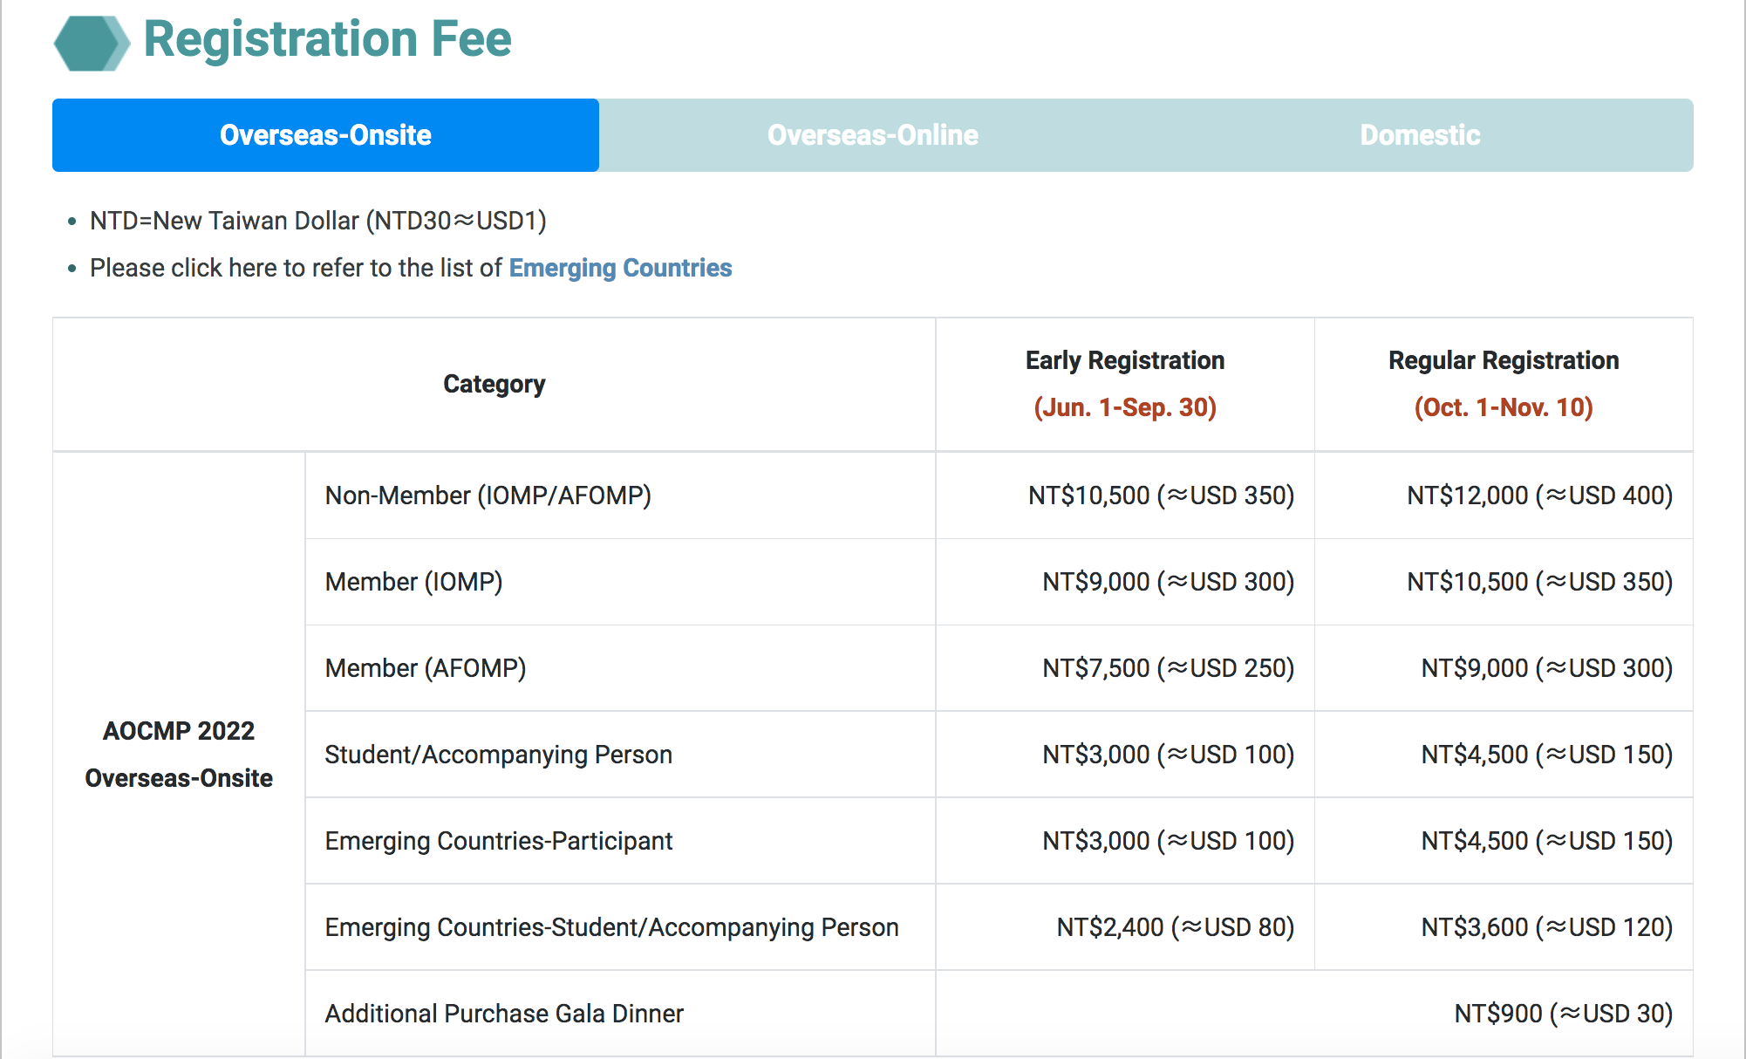1746x1059 pixels.
Task: Click the Early Registration column header
Action: [x=1124, y=360]
